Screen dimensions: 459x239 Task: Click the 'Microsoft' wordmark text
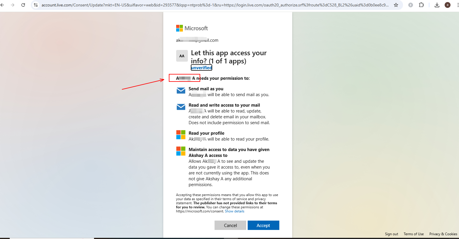pyautogui.click(x=196, y=28)
